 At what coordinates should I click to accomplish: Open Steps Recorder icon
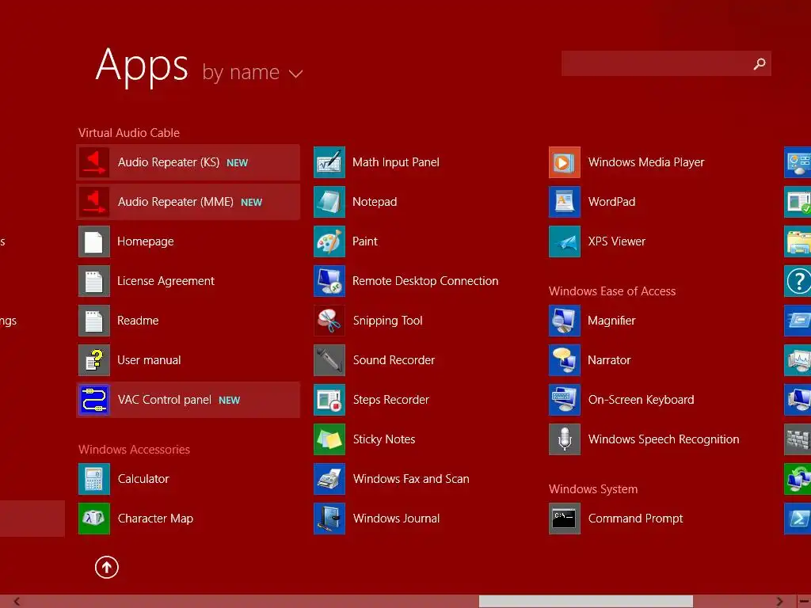(329, 400)
